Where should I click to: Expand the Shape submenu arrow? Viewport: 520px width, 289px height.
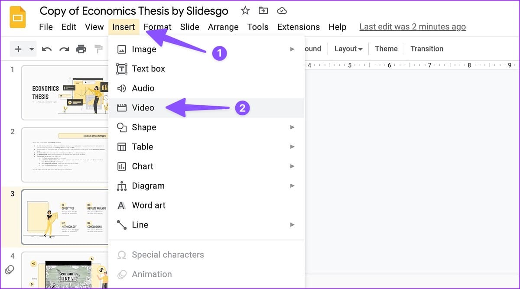pos(292,127)
